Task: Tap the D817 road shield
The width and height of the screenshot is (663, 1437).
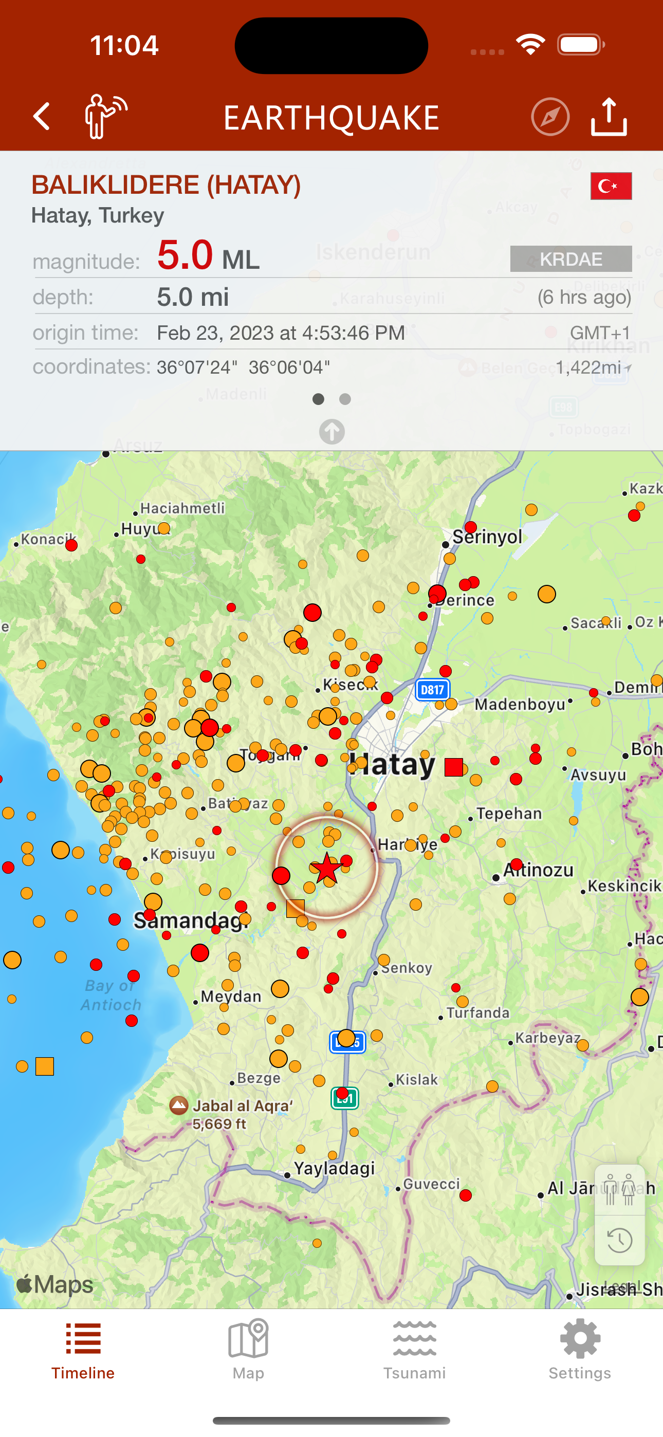Action: click(x=433, y=690)
